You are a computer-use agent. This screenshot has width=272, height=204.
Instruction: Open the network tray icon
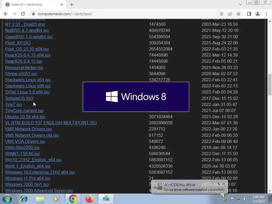tap(239, 199)
